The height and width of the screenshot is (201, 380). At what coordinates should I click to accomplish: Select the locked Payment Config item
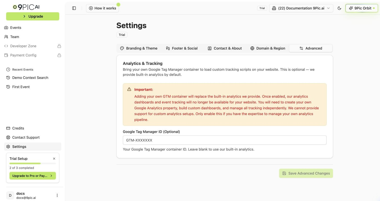33,55
